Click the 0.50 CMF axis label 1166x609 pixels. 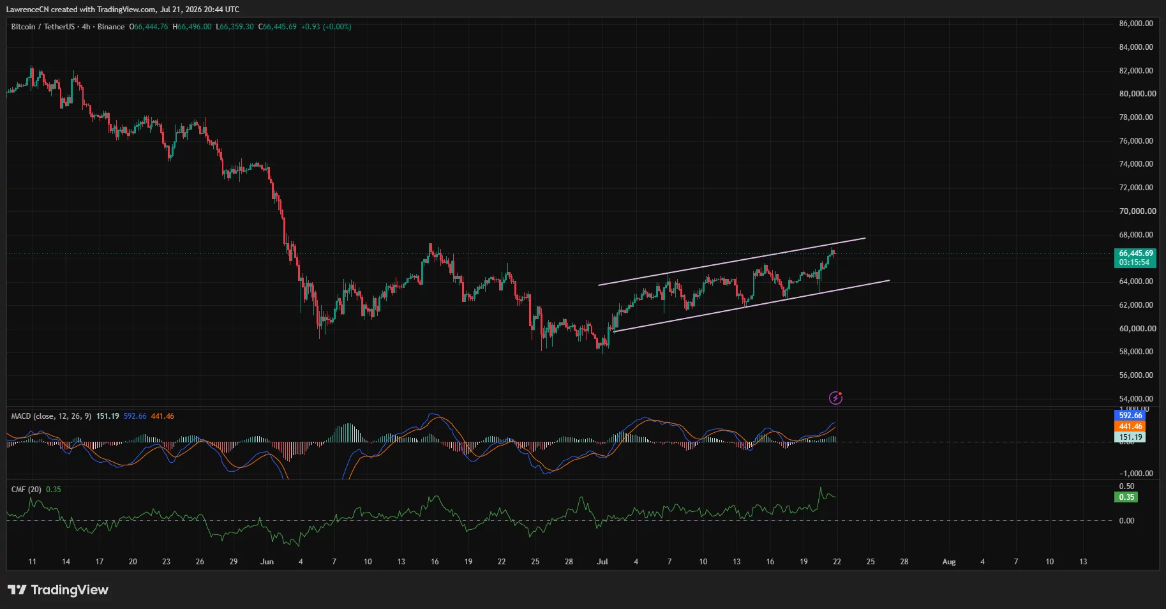[1126, 486]
